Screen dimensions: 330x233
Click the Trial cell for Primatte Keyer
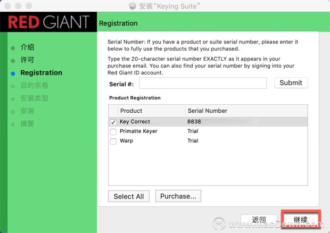tap(193, 131)
